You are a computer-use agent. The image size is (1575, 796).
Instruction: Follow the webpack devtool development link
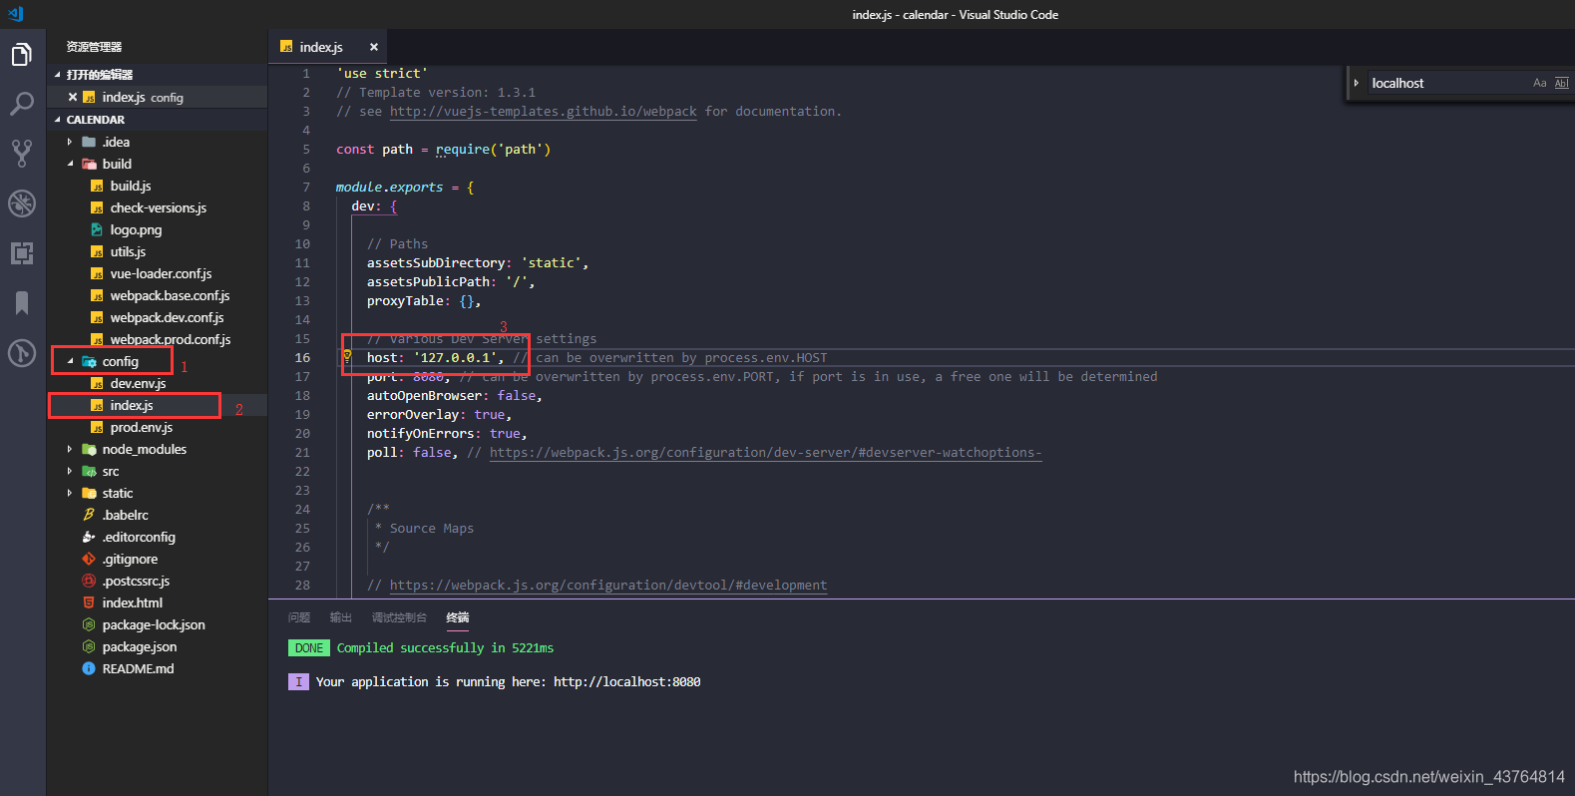pyautogui.click(x=608, y=585)
